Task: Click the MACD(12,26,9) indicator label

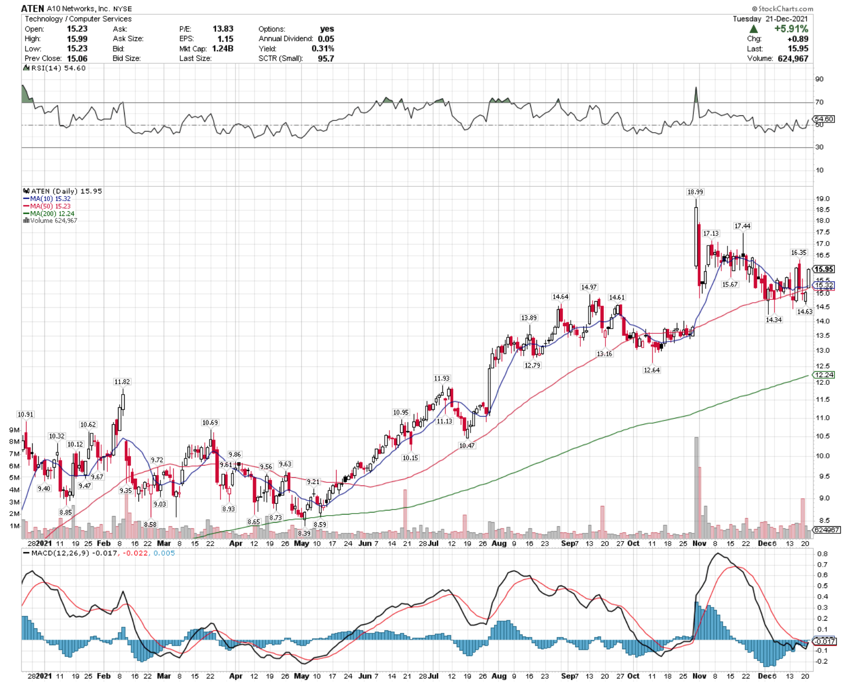Action: coord(99,553)
